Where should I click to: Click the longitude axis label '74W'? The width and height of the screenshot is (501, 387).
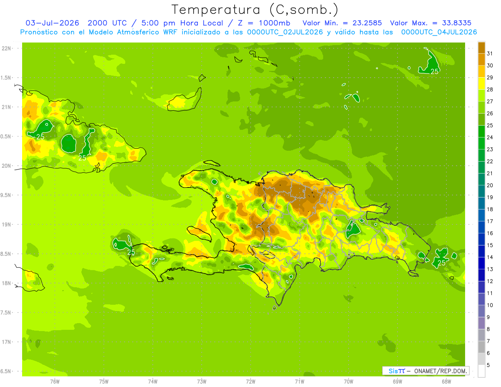pyautogui.click(x=153, y=381)
